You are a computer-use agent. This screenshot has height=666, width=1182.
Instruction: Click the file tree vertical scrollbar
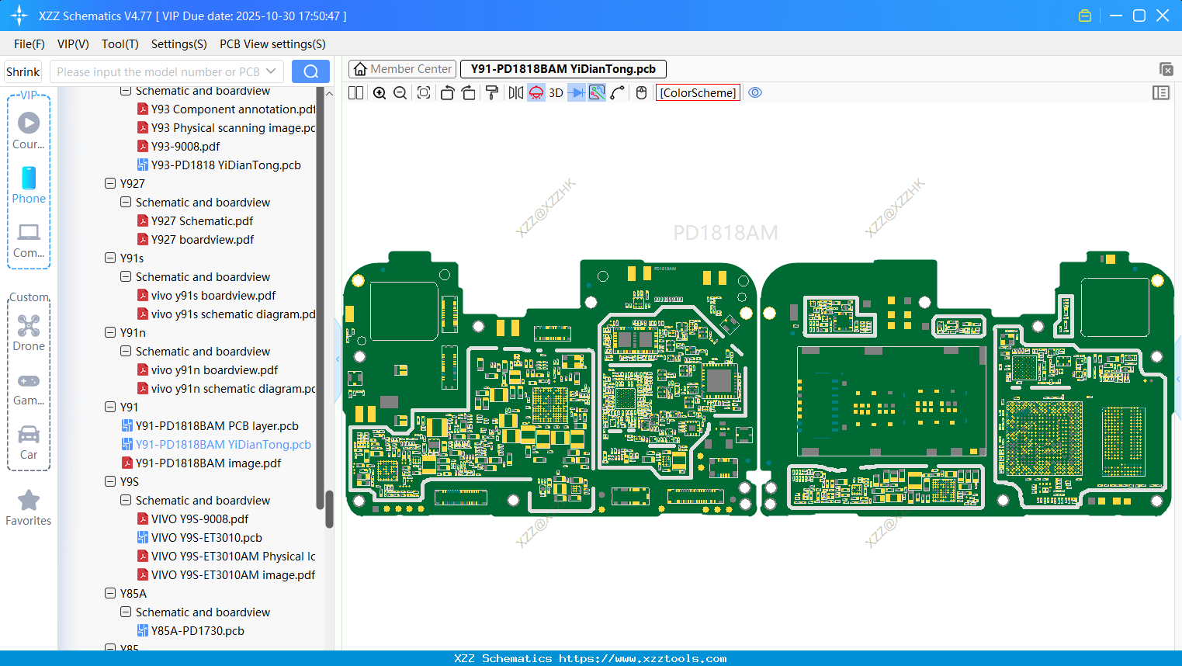[x=329, y=508]
